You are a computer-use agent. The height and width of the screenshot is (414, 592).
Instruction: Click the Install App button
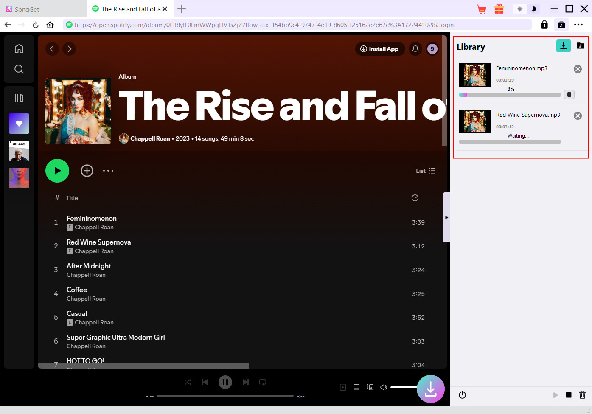click(380, 49)
